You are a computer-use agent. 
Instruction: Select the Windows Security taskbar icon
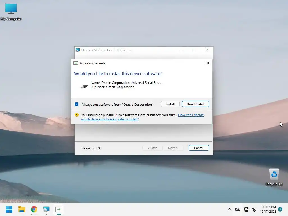coord(59,209)
